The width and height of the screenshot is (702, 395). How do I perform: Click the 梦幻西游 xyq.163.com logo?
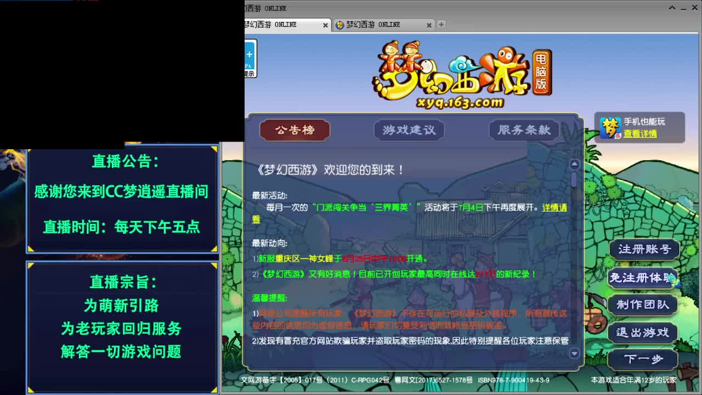[461, 75]
